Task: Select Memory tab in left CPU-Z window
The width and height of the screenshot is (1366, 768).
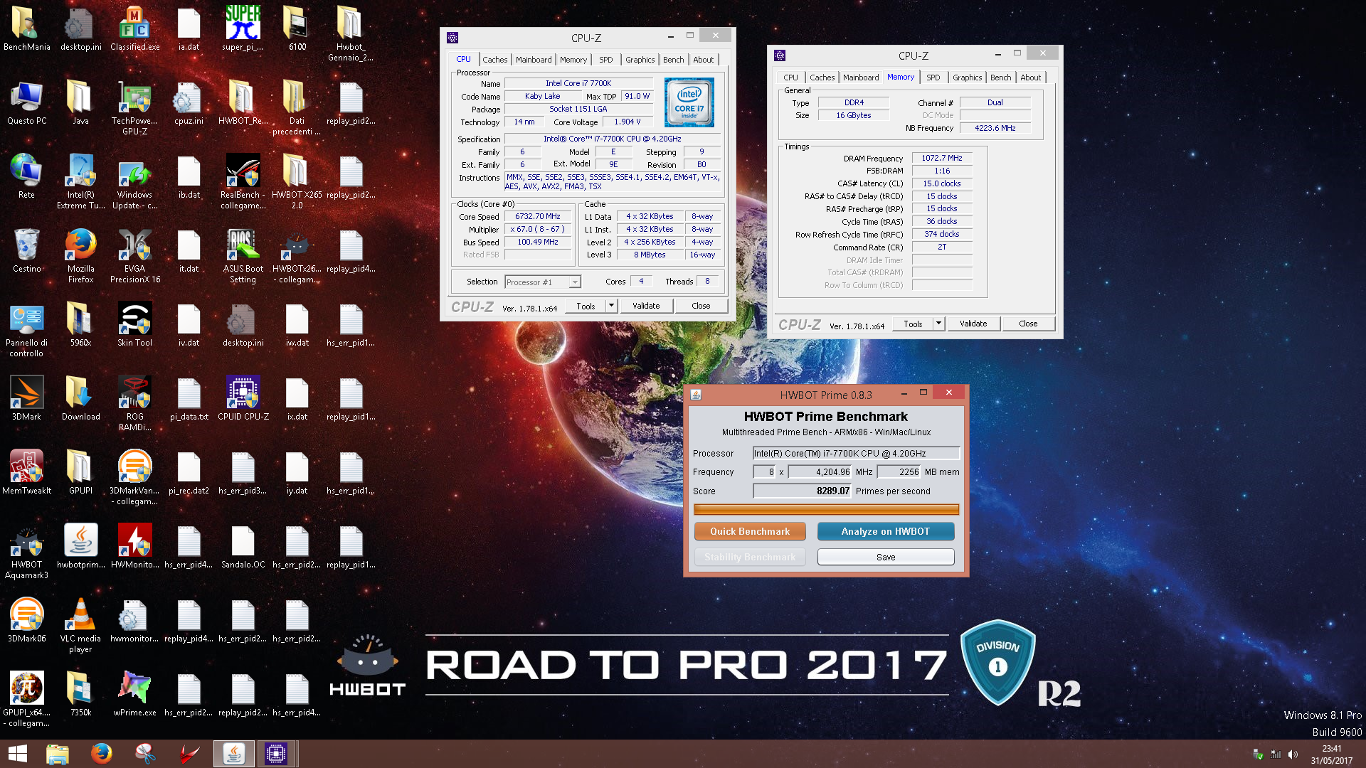Action: coord(573,60)
